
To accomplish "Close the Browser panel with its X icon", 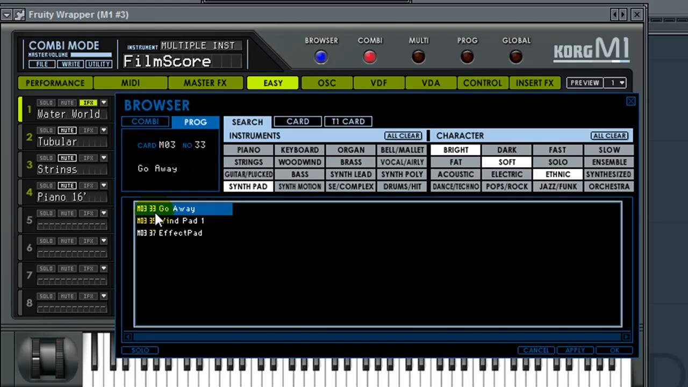I will (x=631, y=101).
